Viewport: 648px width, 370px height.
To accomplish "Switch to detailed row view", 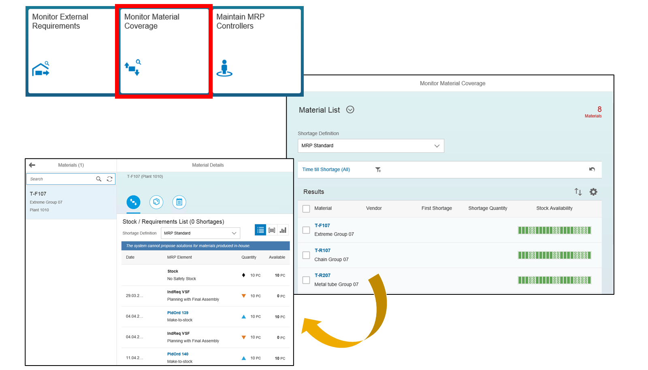I will click(272, 230).
